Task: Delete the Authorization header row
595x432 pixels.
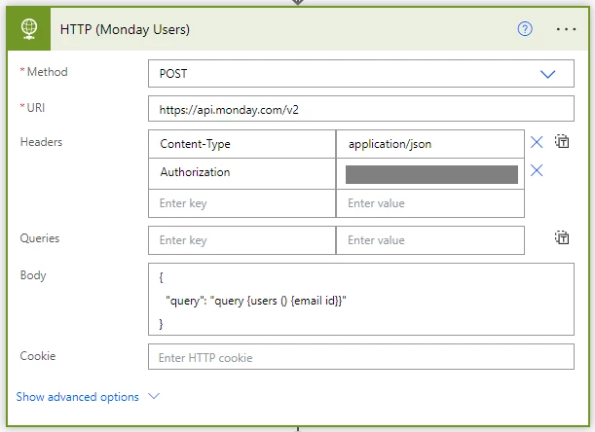Action: [537, 170]
